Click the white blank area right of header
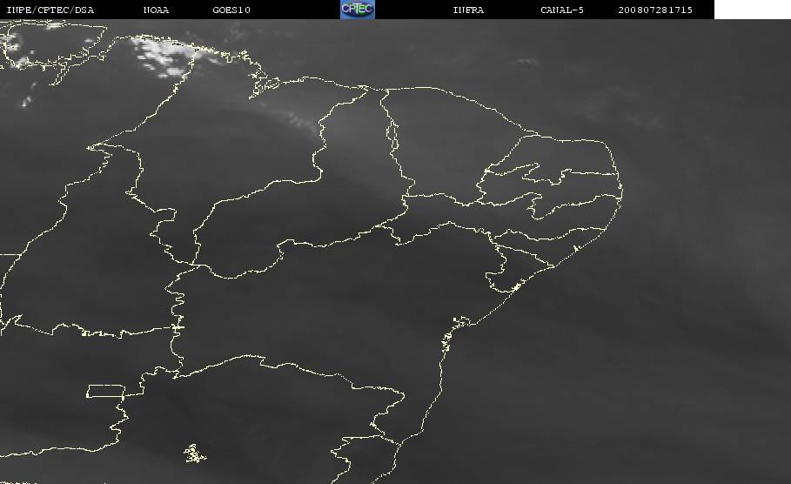This screenshot has height=484, width=791. pos(752,10)
